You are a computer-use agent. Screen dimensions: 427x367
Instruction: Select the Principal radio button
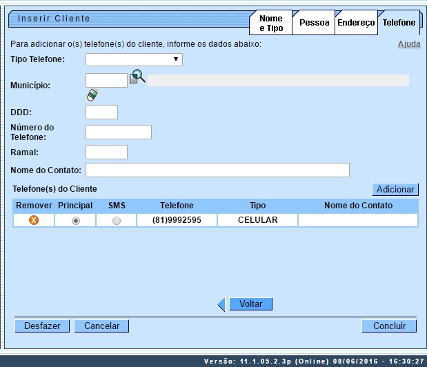pos(76,220)
